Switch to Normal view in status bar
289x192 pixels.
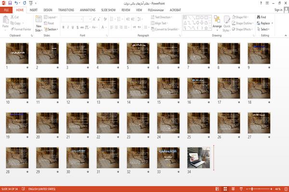[217, 189]
